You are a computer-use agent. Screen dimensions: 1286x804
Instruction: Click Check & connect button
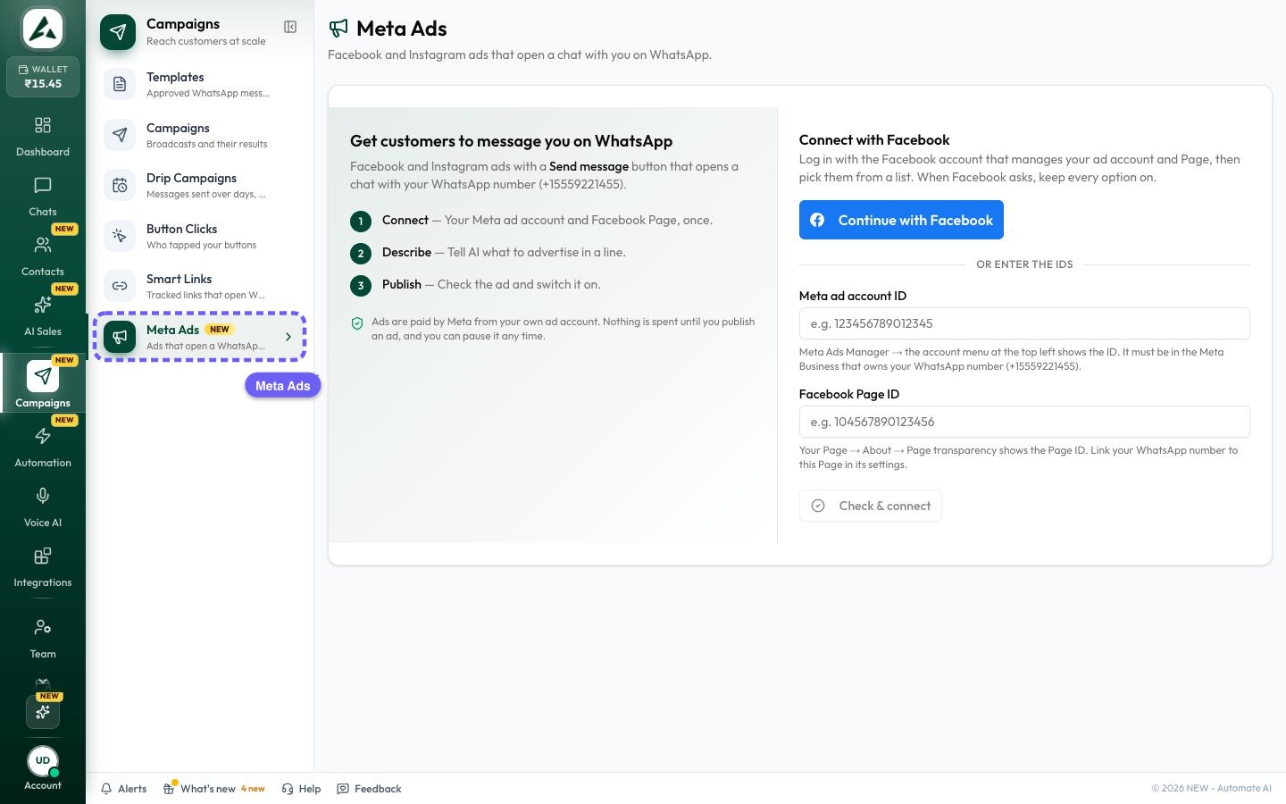(870, 506)
